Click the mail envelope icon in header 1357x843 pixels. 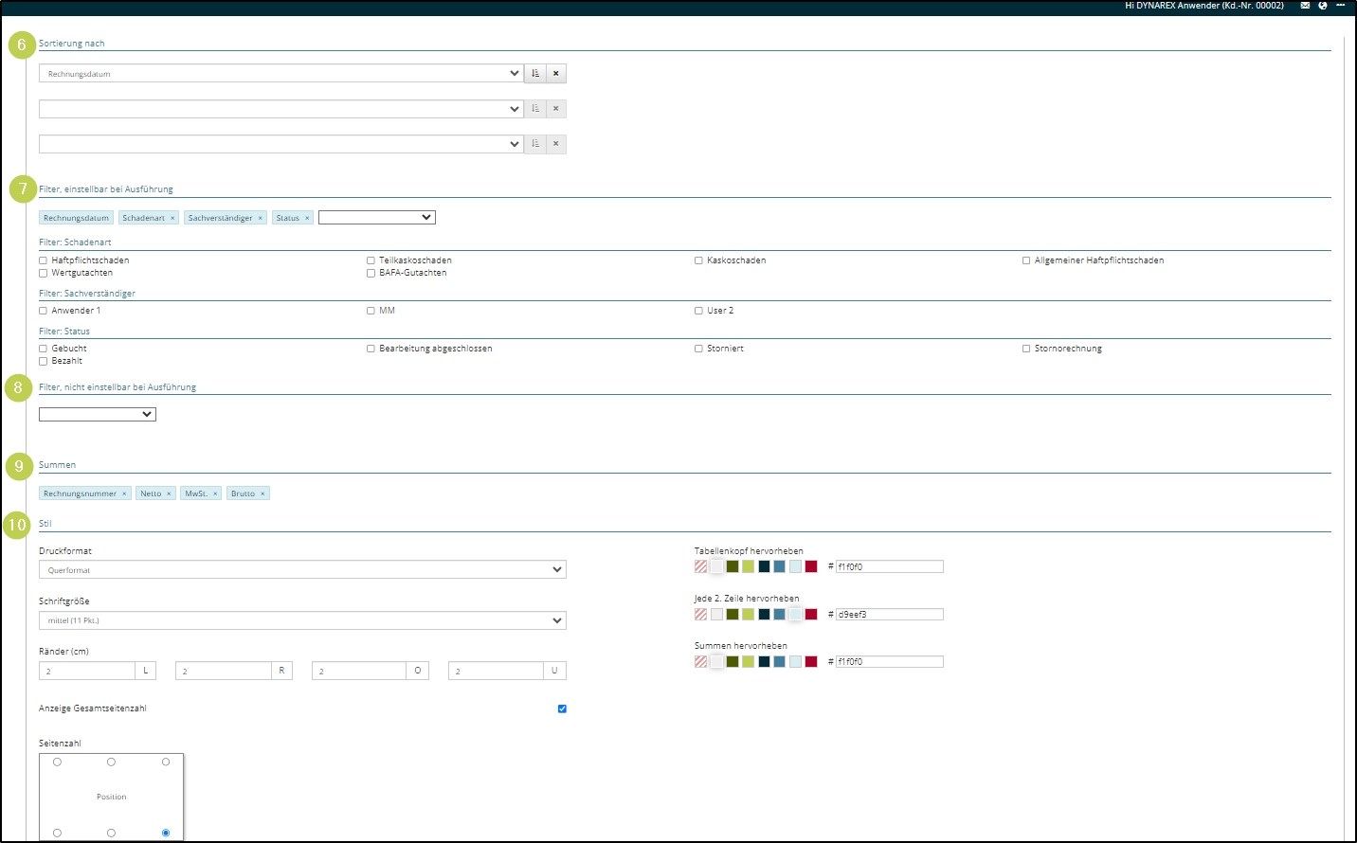(1305, 6)
